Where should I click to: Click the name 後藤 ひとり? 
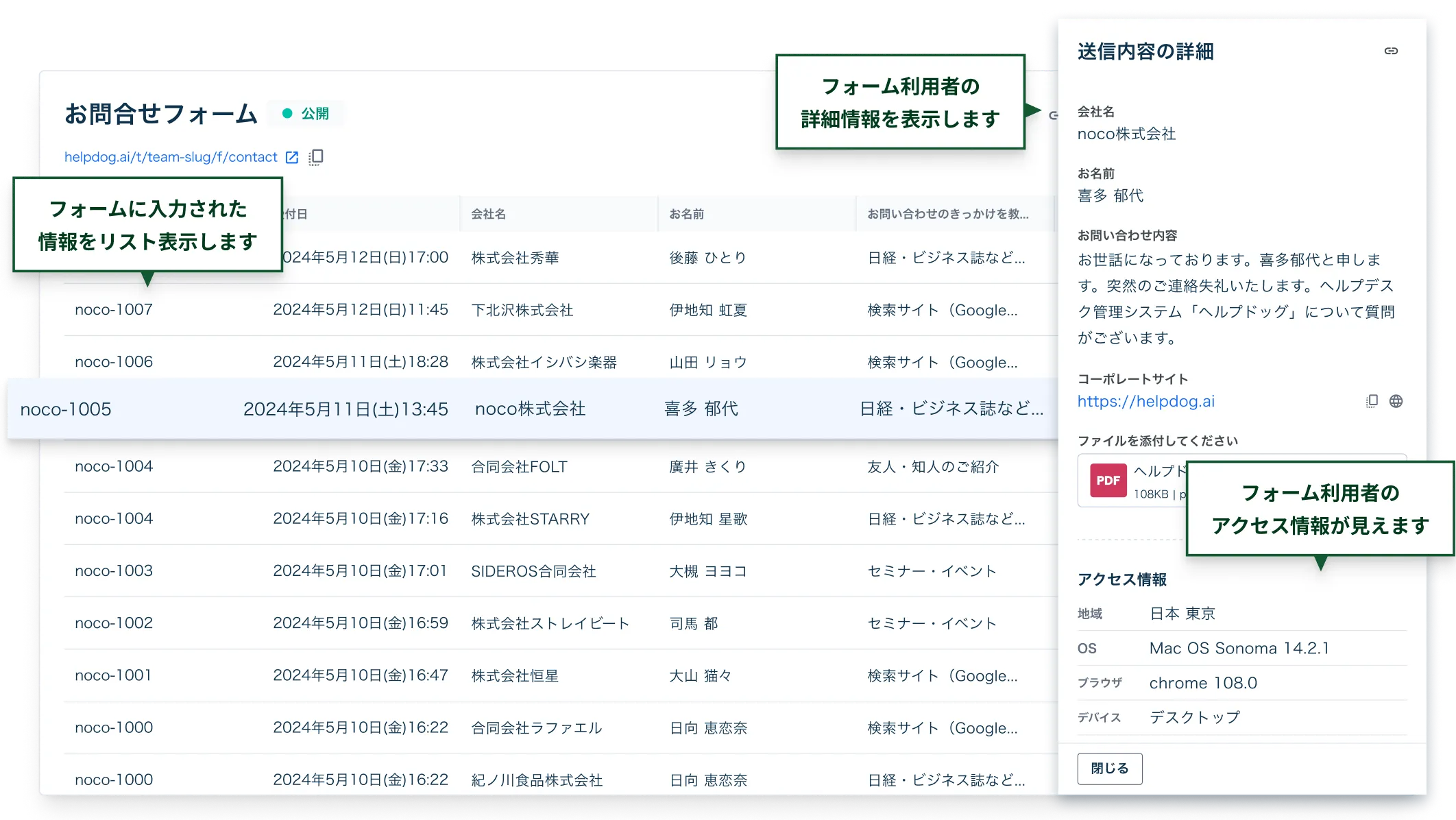point(708,258)
